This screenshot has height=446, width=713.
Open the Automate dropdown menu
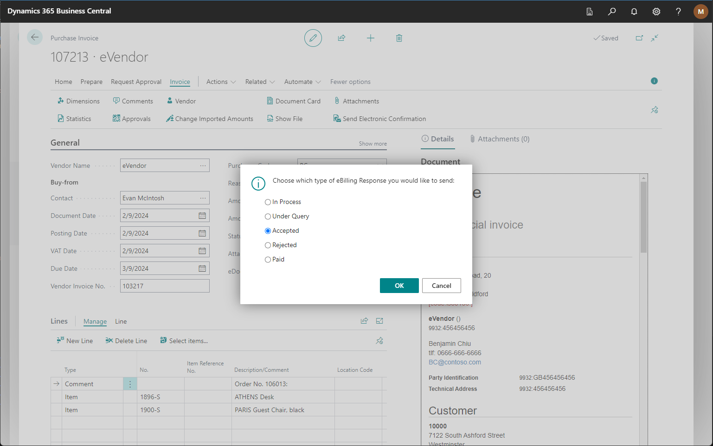coord(302,82)
